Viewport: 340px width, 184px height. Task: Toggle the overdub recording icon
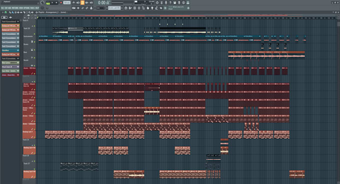pos(86,2)
